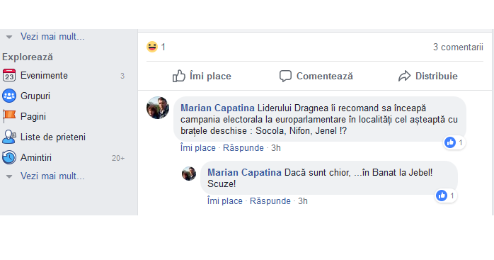Click the laughing emoji reaction icon
The image size is (494, 260).
[x=152, y=47]
